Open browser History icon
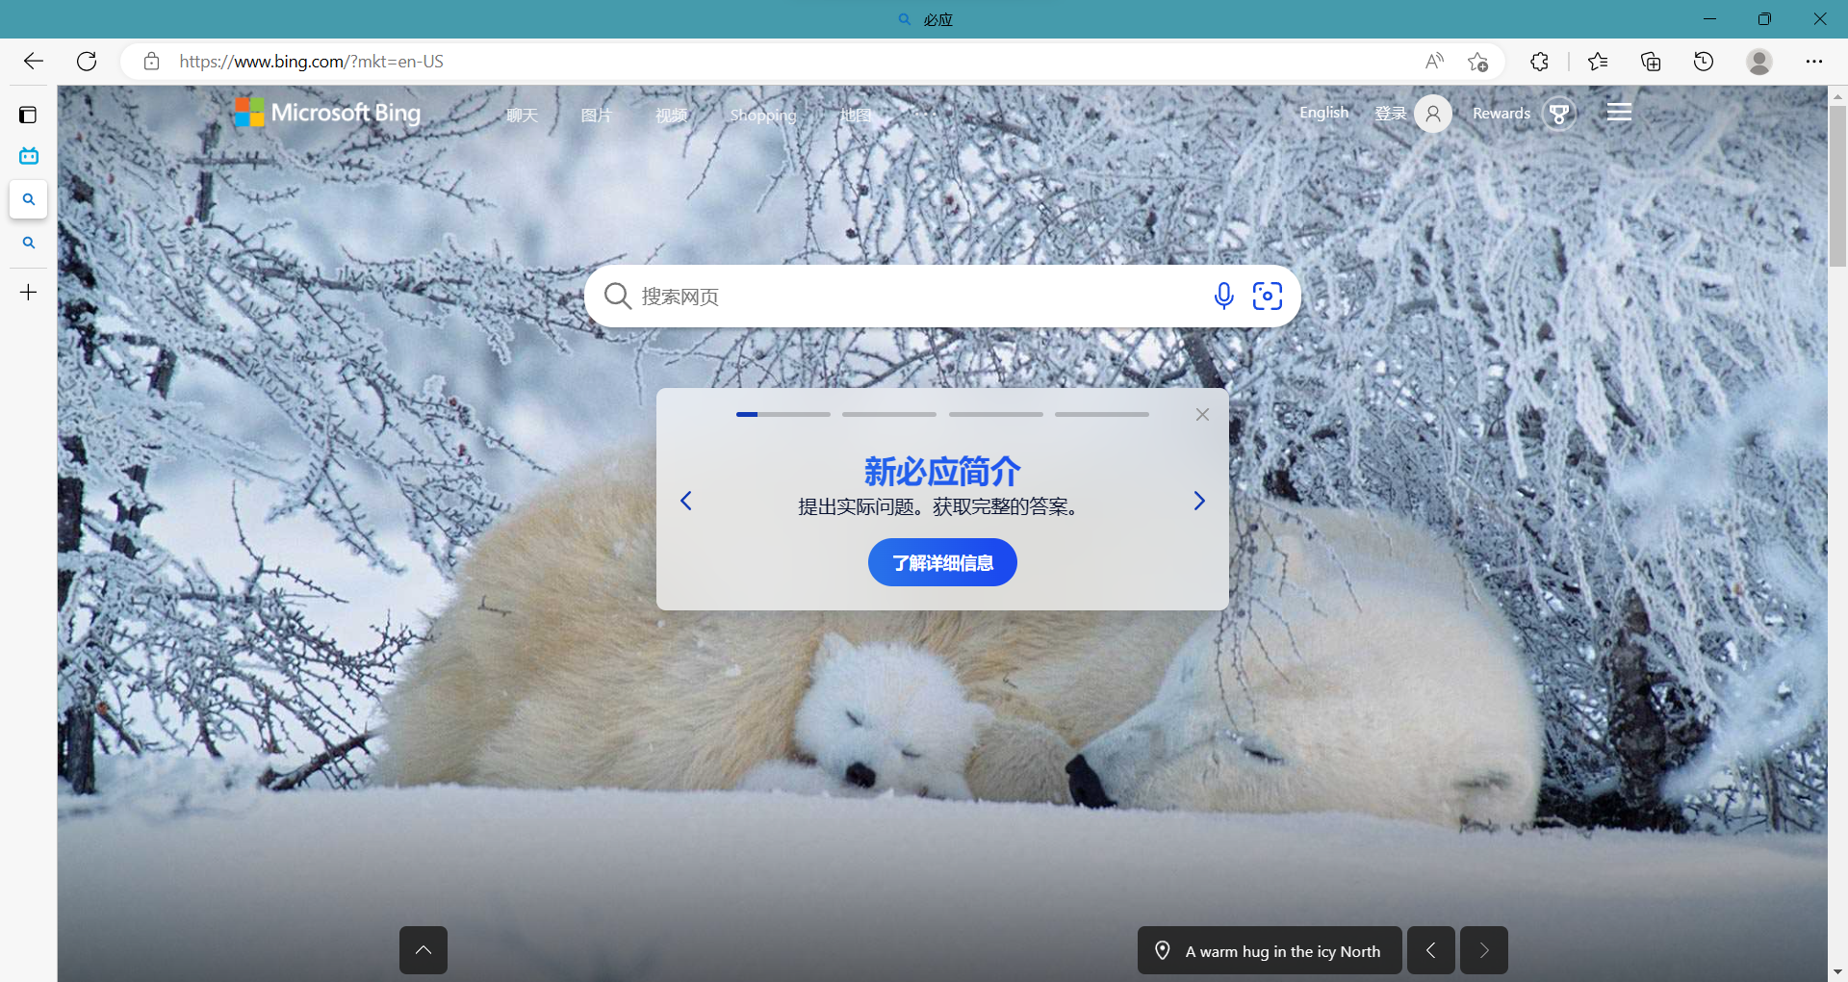Viewport: 1848px width, 982px height. coord(1704,62)
